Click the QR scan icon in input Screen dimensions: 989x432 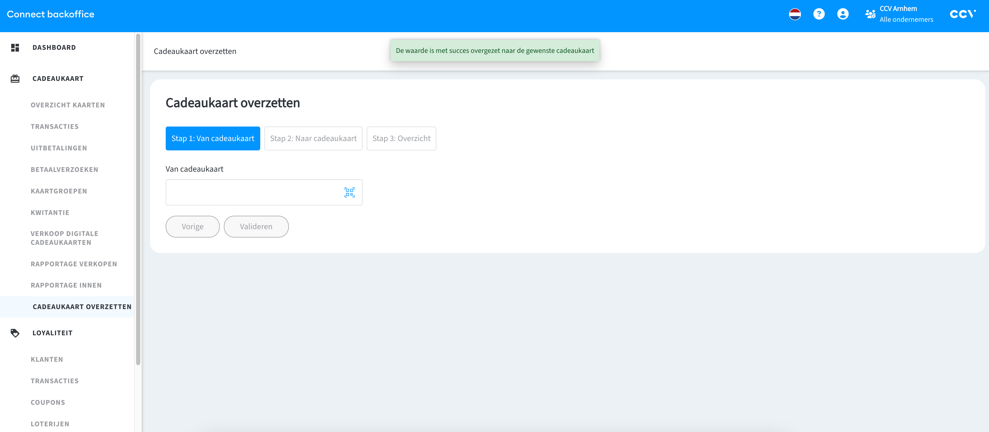point(349,192)
